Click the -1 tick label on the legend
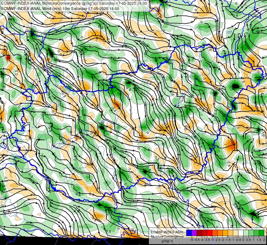Image resolution: width=267 pixels, height=245 pixels. [x=233, y=240]
